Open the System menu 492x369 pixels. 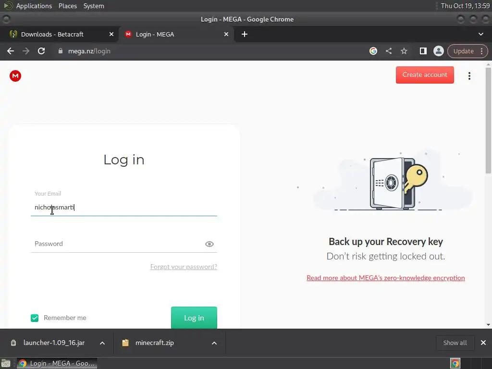94,6
